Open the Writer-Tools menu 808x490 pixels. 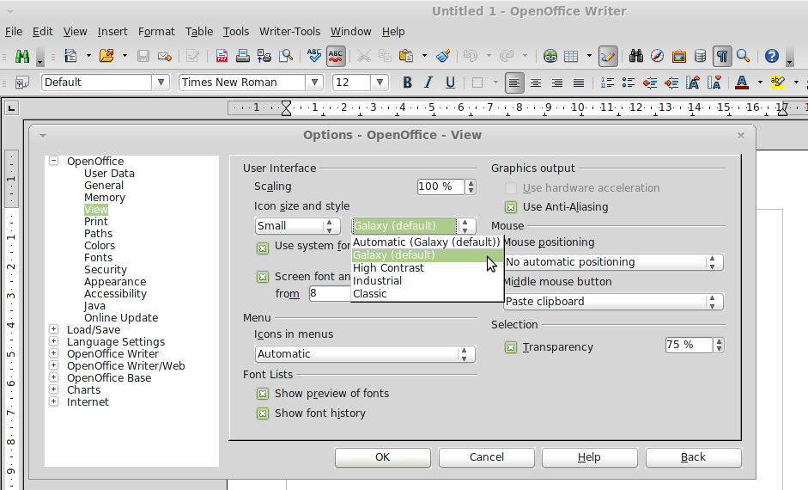click(x=289, y=32)
